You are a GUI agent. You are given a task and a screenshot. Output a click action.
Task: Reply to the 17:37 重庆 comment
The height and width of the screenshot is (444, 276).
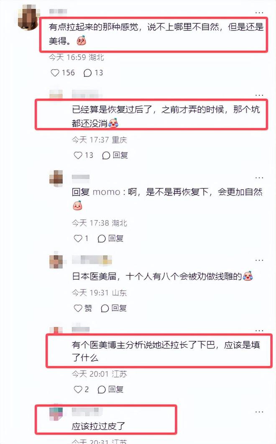pyautogui.click(x=115, y=155)
